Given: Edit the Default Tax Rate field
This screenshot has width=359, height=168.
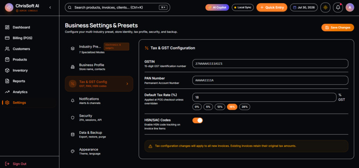Looking at the screenshot, I should (264, 97).
